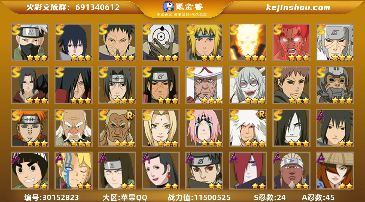Click the straw-hat woman A-rank portrait
365x202 pixels.
[335, 171]
